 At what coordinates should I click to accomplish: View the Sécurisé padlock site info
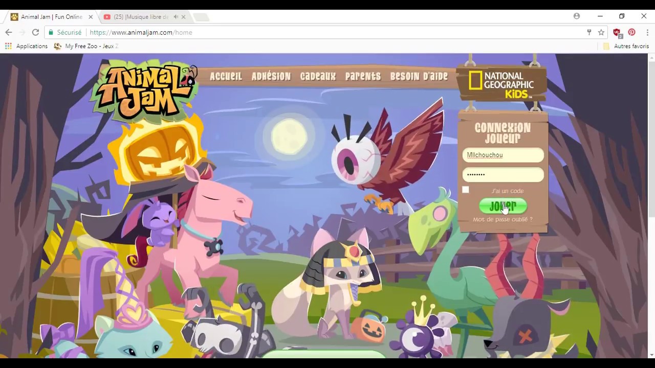[x=64, y=32]
